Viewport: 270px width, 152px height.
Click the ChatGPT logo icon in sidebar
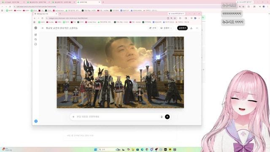pos(35,28)
